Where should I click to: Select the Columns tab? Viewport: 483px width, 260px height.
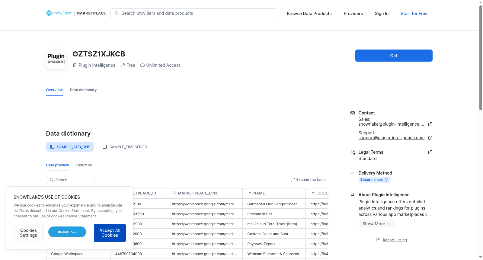[x=84, y=165]
